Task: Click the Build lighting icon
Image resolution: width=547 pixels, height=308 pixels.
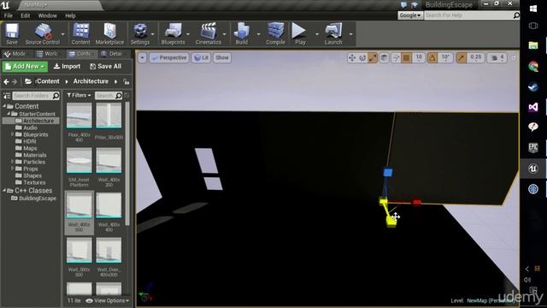Action: (x=241, y=34)
